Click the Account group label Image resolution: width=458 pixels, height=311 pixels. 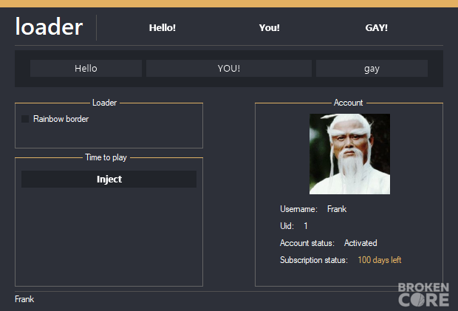coord(348,103)
